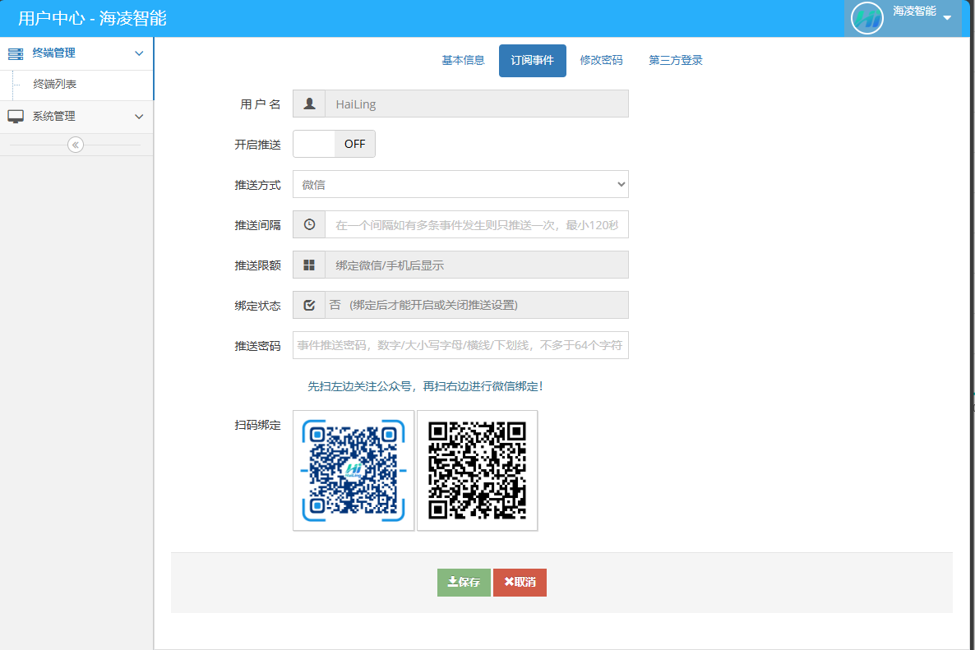
Task: Click the blue official account QR code
Action: point(353,470)
